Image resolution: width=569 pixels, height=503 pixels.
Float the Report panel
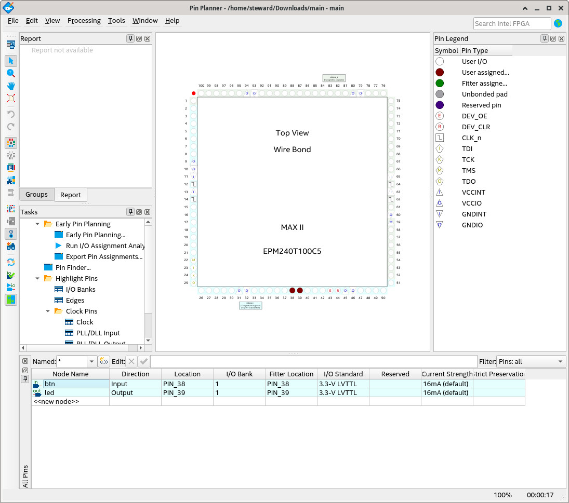(139, 38)
